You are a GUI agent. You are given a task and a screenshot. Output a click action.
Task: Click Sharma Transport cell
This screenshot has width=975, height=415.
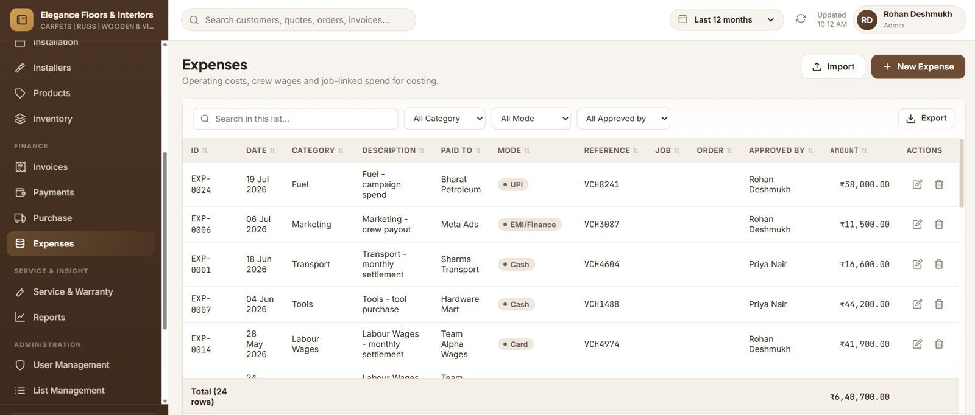(x=460, y=264)
